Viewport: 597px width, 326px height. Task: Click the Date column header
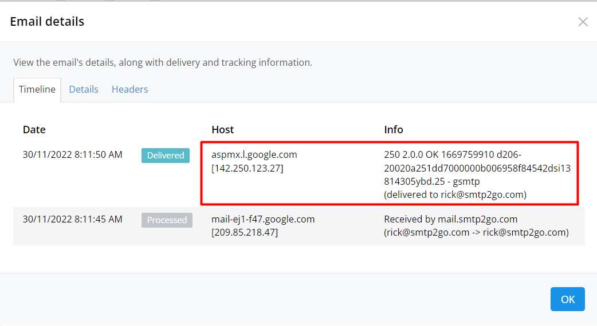coord(34,130)
